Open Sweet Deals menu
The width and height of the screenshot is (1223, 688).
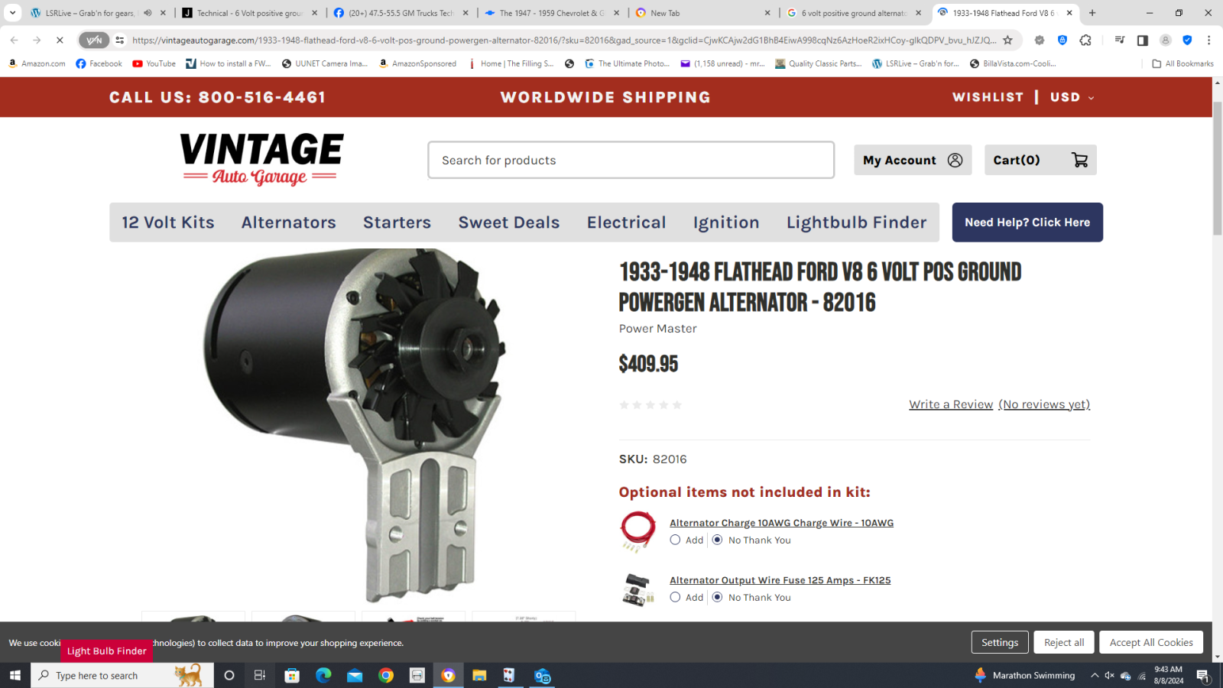[x=509, y=222]
